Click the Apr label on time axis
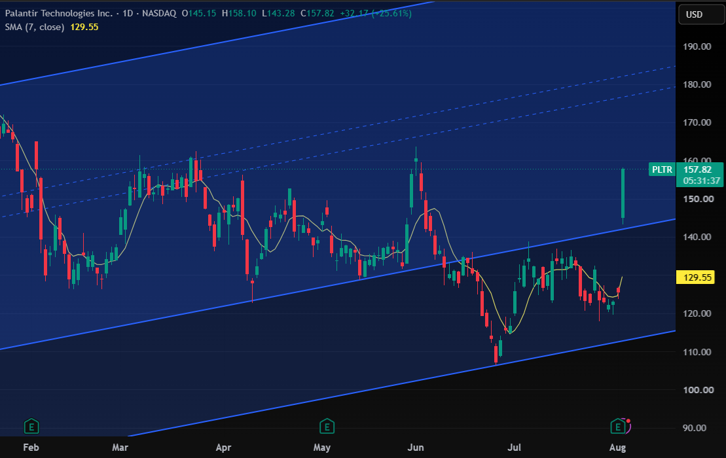The image size is (726, 458). [x=223, y=448]
